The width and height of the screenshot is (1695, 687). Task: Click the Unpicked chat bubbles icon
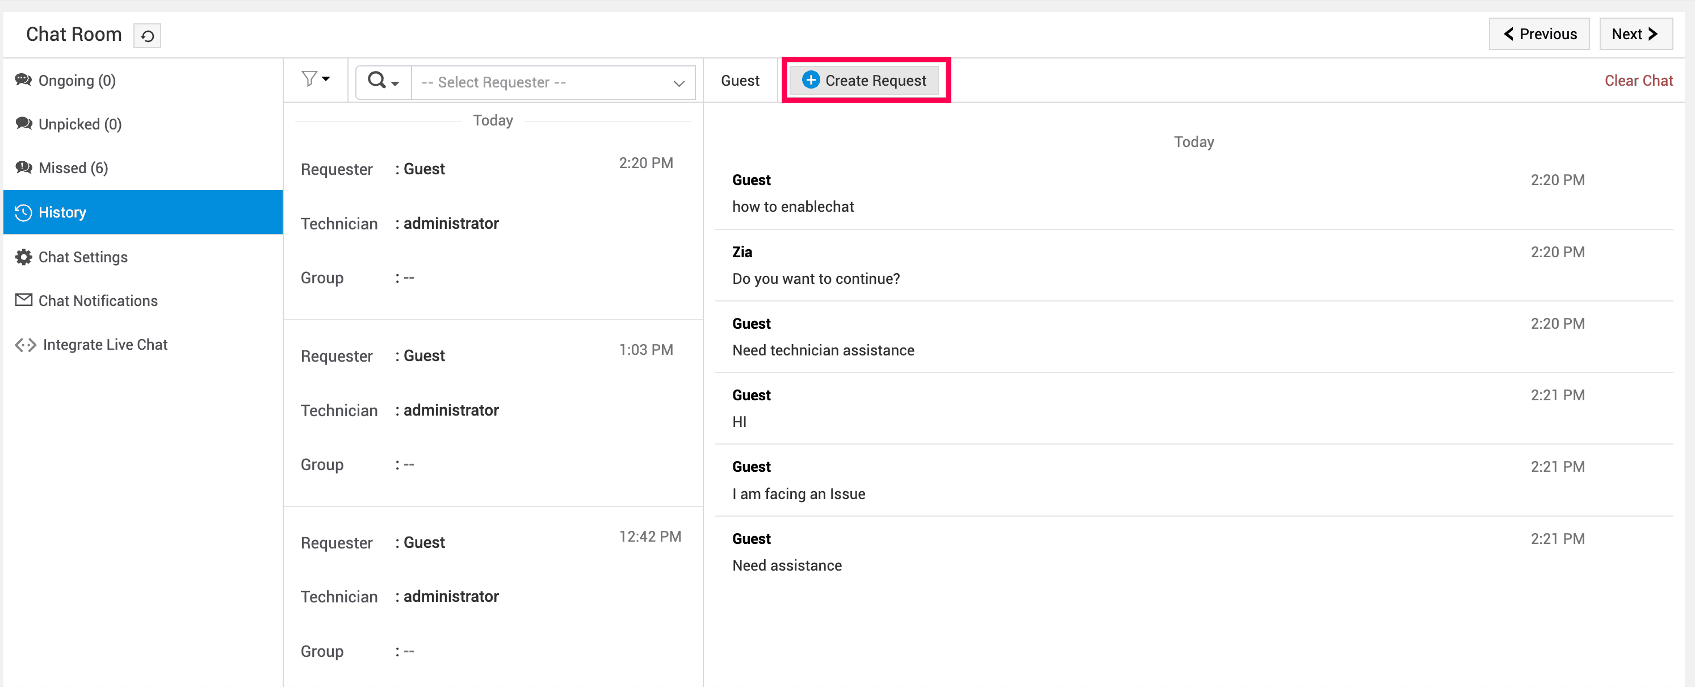tap(24, 124)
